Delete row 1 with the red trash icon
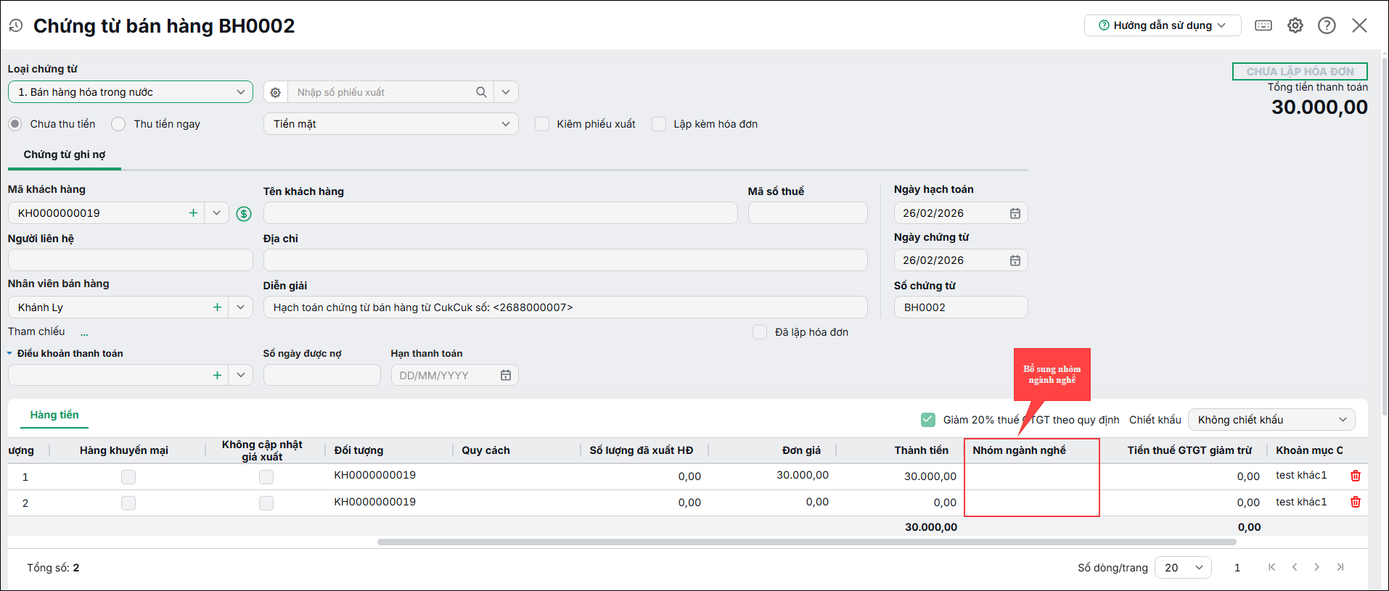This screenshot has width=1389, height=591. coord(1355,476)
